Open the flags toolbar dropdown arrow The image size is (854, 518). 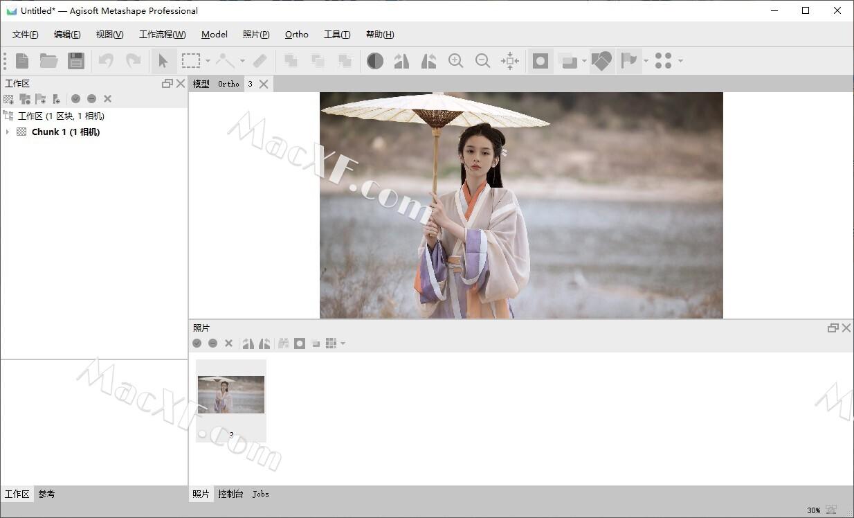(x=645, y=61)
